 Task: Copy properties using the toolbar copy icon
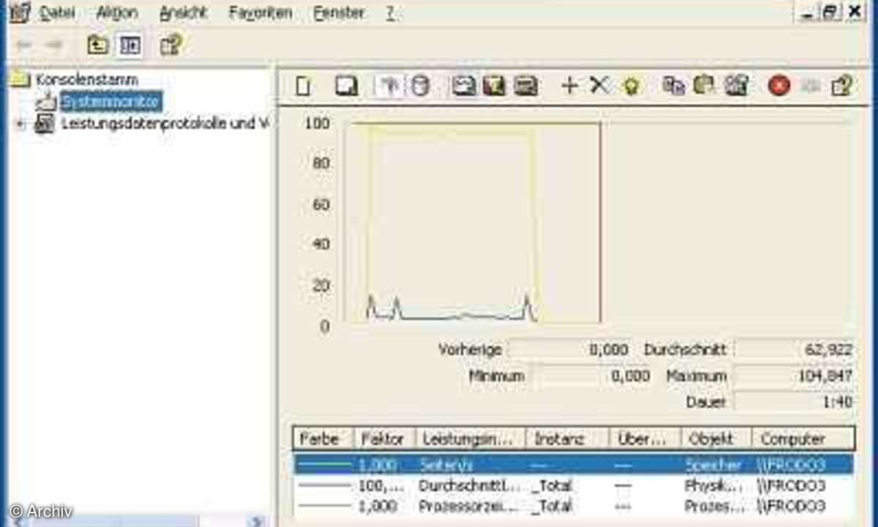(672, 86)
